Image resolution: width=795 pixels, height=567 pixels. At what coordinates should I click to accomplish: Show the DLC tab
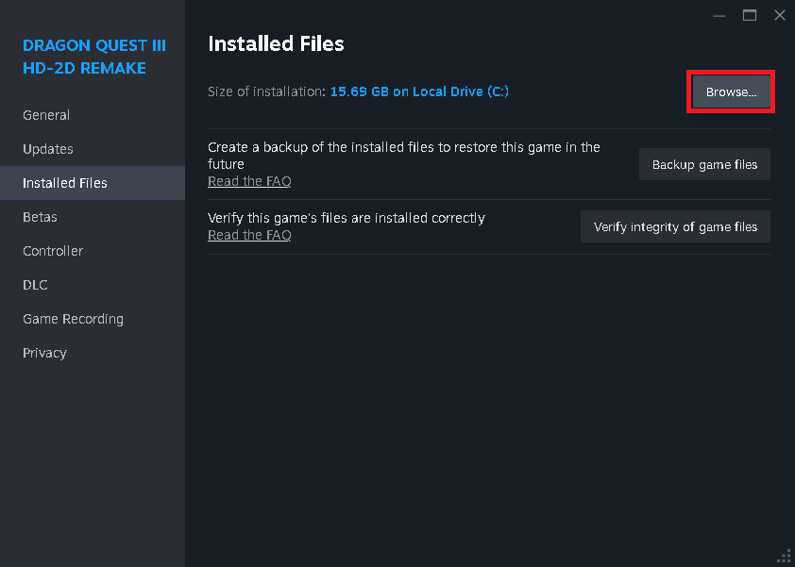point(35,285)
